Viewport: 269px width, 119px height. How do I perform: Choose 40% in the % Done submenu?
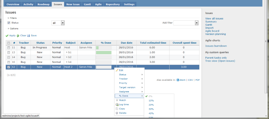click(x=151, y=113)
